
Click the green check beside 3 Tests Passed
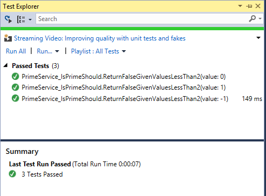(x=12, y=174)
